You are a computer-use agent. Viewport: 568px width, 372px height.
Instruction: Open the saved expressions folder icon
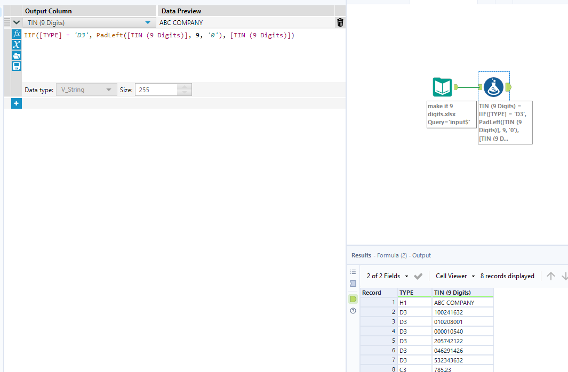pyautogui.click(x=16, y=55)
